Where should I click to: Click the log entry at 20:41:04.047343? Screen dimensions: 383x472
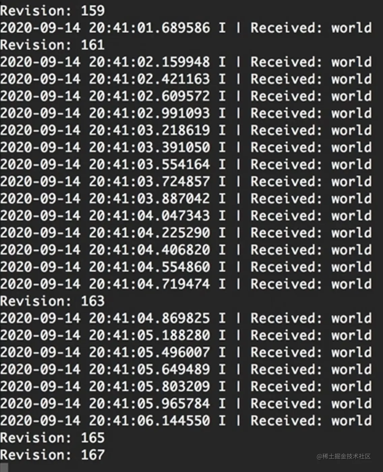[186, 216]
